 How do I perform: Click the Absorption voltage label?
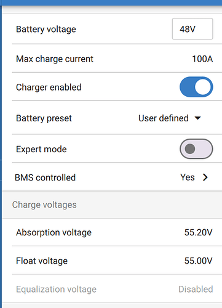point(54,233)
